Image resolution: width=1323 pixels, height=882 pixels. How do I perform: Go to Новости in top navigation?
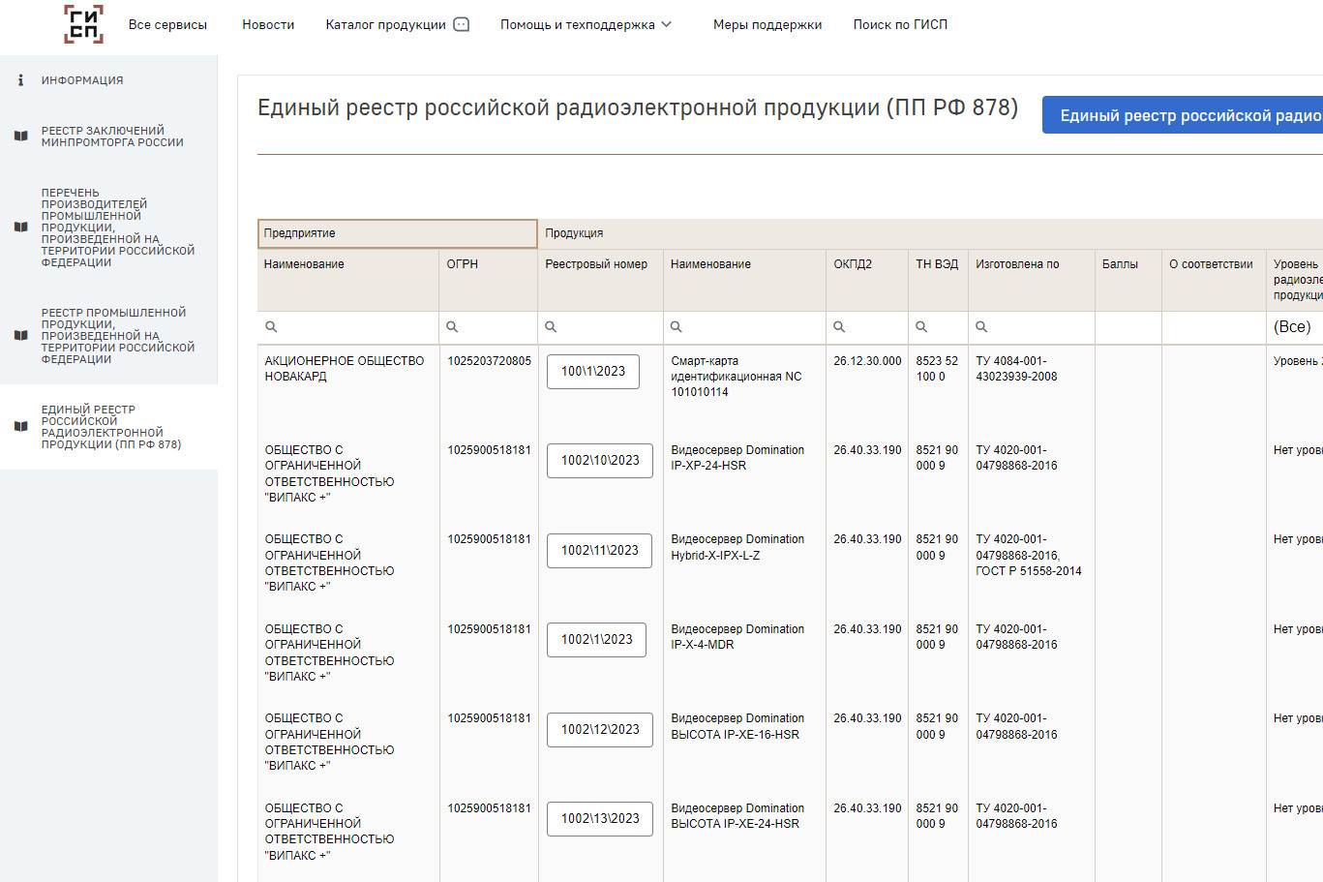click(268, 24)
